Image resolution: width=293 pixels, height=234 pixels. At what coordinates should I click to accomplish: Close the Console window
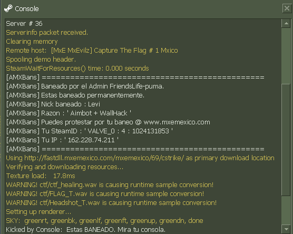[287, 8]
